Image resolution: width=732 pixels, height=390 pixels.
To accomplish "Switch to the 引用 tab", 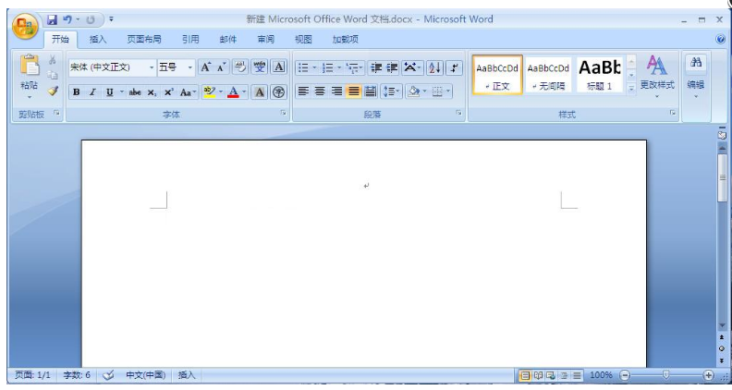I will click(190, 40).
